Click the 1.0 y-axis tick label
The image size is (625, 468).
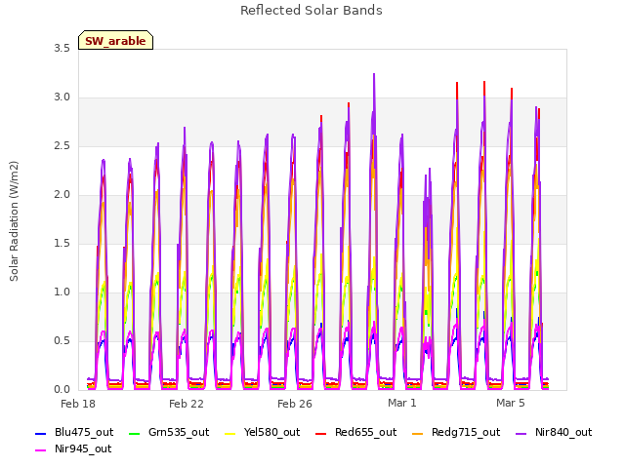click(x=62, y=292)
